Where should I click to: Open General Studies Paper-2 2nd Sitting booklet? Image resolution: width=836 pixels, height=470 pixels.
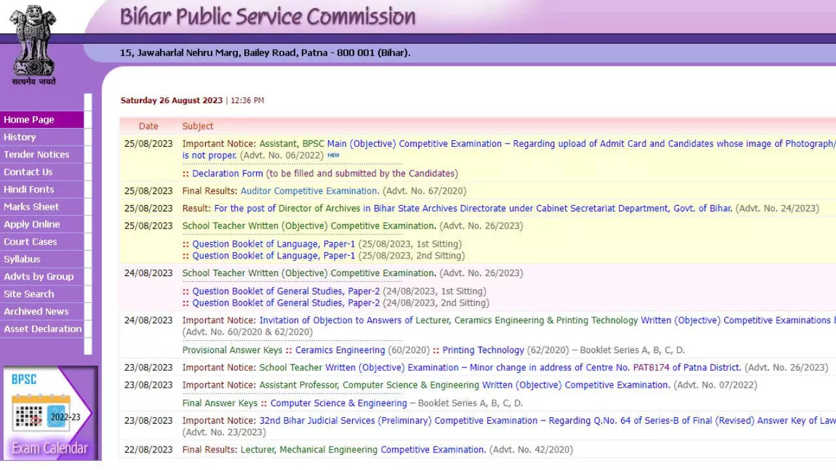coord(285,303)
